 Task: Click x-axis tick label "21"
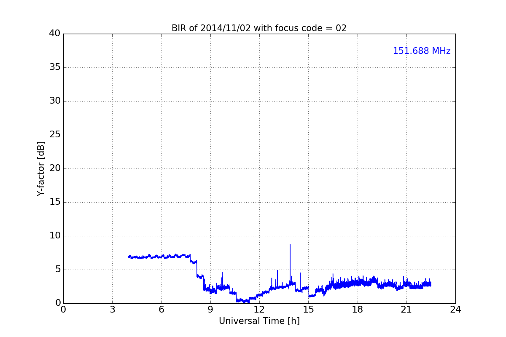(x=406, y=309)
